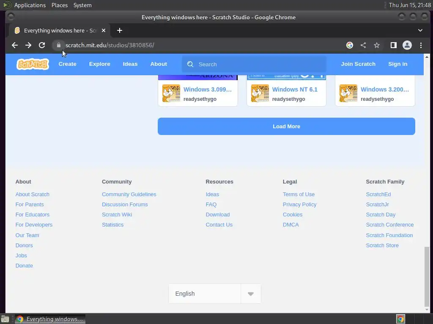The image size is (433, 324).
Task: Select the Everything windows here tab
Action: pyautogui.click(x=59, y=30)
